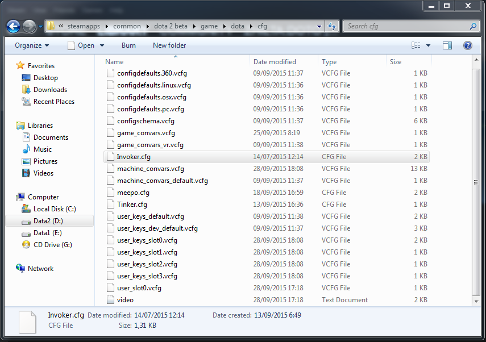The height and width of the screenshot is (342, 486).
Task: Refresh the cfg folder view
Action: tap(332, 26)
